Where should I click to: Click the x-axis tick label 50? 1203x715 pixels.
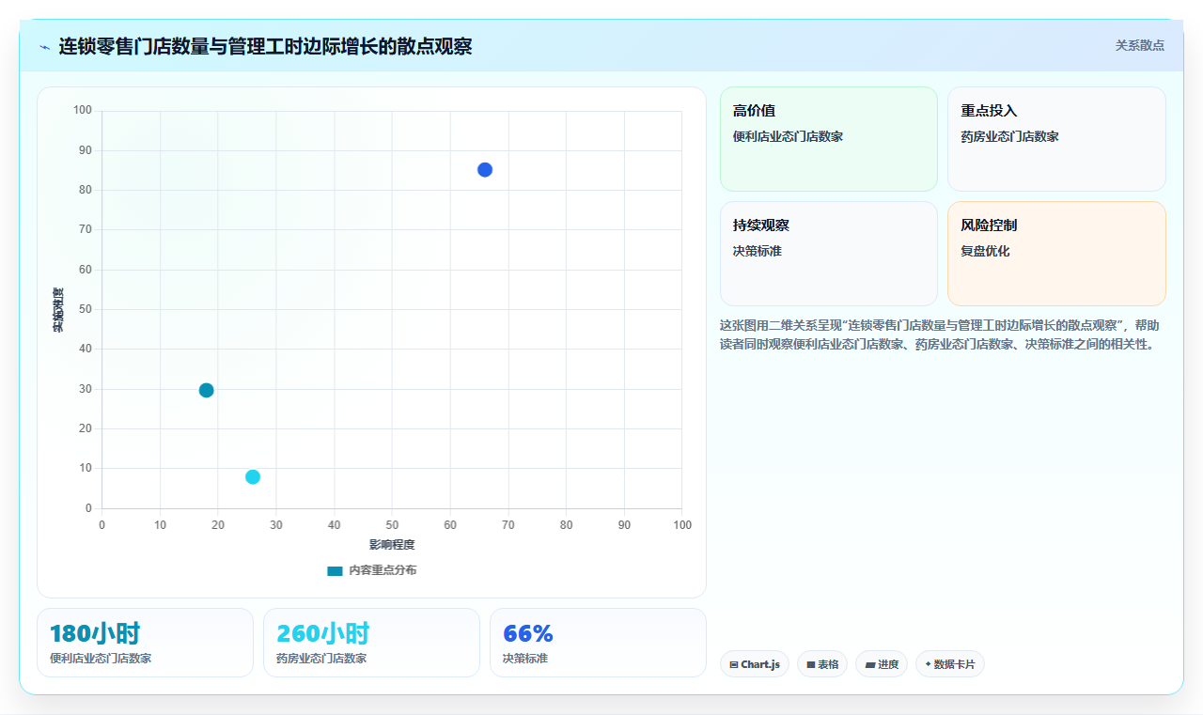pyautogui.click(x=392, y=524)
